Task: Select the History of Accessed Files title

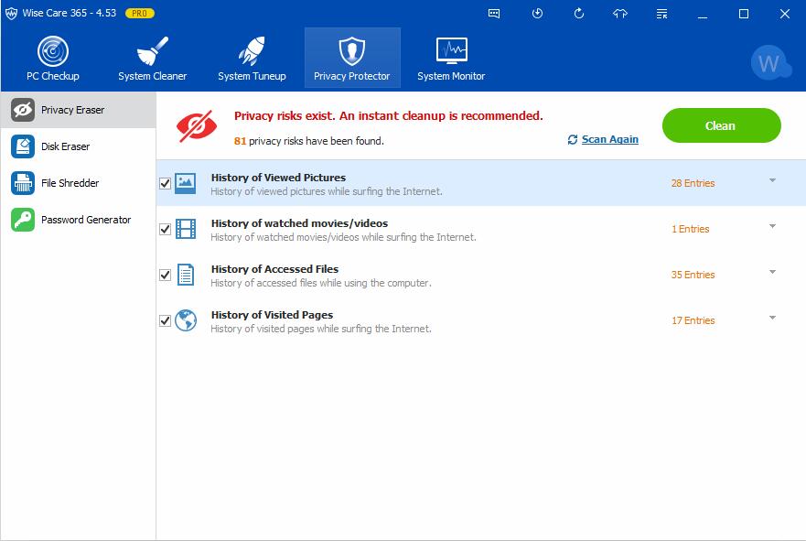Action: point(274,269)
